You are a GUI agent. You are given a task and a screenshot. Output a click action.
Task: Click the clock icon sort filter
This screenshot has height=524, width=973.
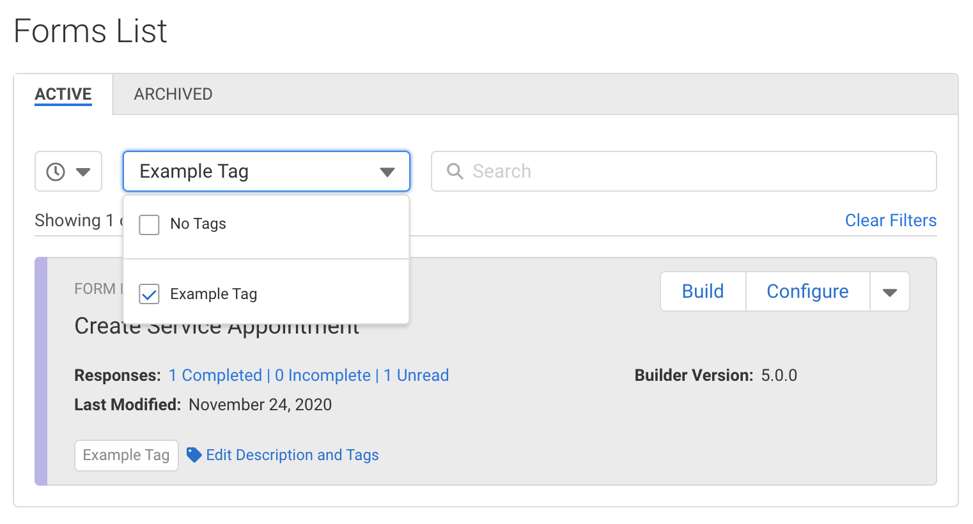pos(56,171)
